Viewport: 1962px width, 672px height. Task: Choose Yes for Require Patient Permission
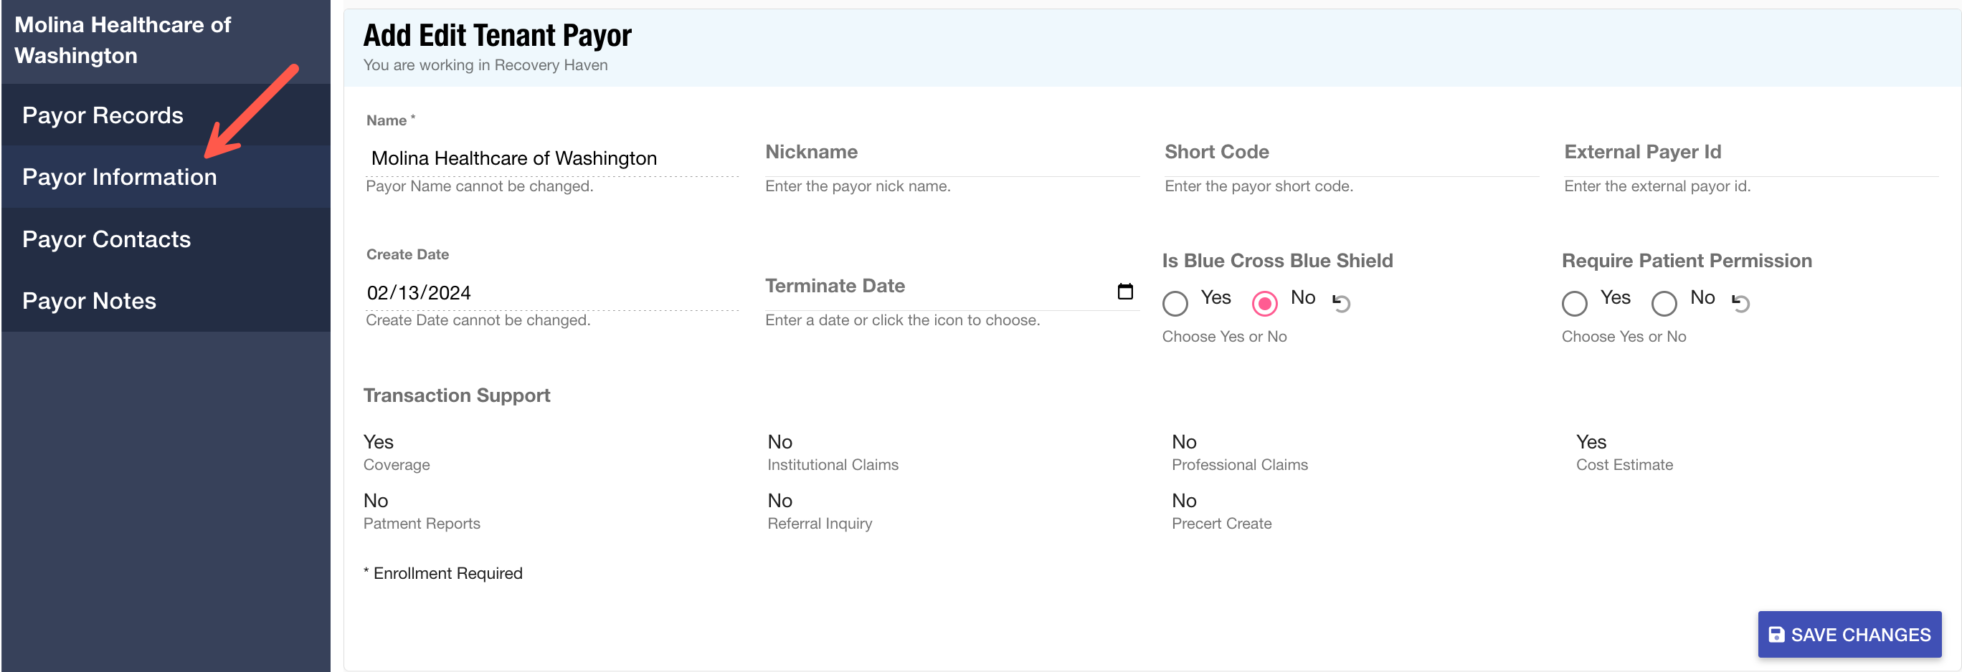click(x=1574, y=303)
